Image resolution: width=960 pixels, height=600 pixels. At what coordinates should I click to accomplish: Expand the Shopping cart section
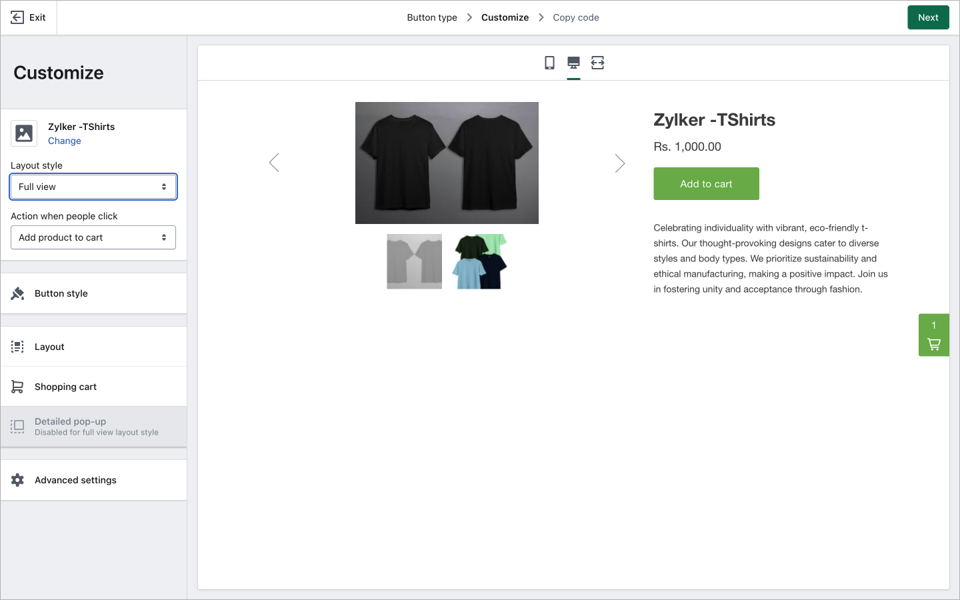(x=93, y=387)
